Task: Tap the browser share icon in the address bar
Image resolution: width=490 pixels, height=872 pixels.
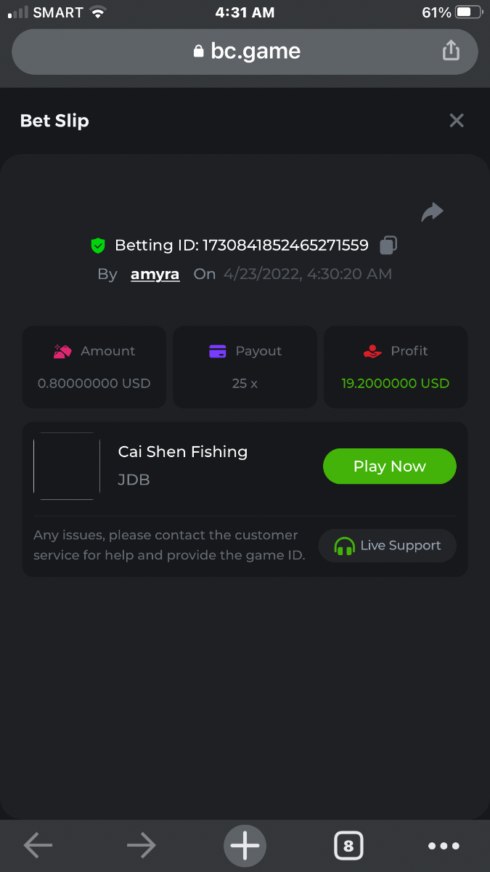Action: coord(451,51)
